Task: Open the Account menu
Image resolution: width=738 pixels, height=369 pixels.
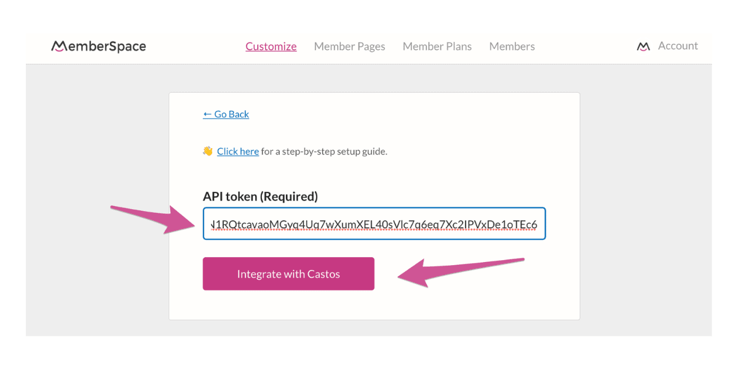Action: pyautogui.click(x=678, y=46)
